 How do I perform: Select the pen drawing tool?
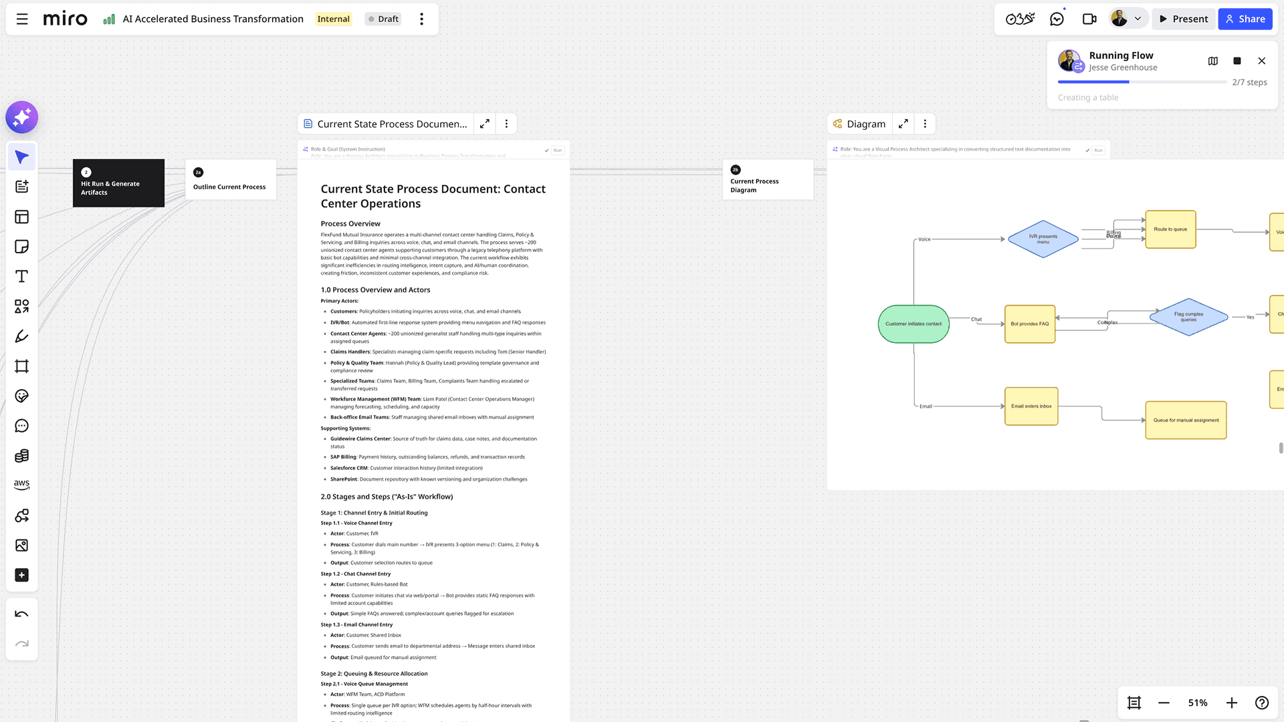point(21,336)
